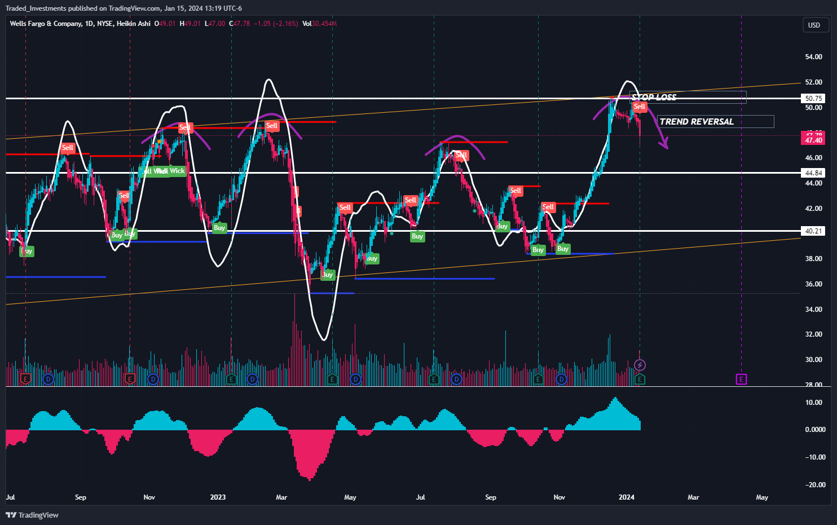Open the USD currency selector

click(x=816, y=25)
